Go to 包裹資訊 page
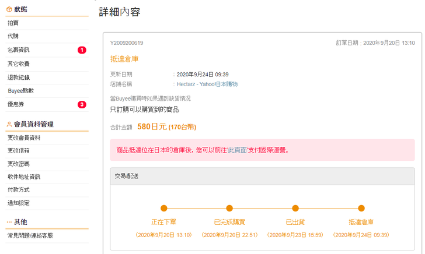Viewport: 425px width, 254px height. [19, 50]
